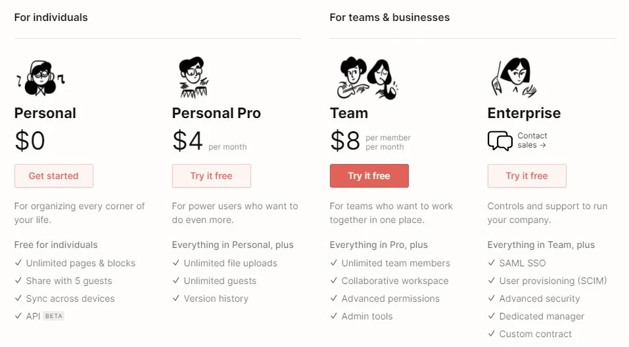Open the Contact sales link

pyautogui.click(x=532, y=140)
